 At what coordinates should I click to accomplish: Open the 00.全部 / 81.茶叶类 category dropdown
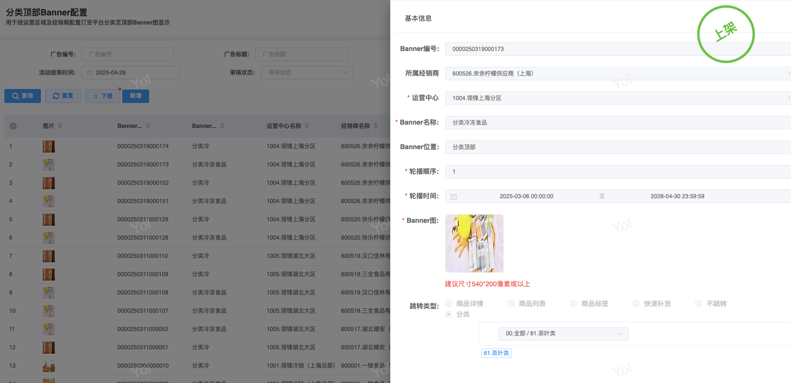tap(563, 333)
